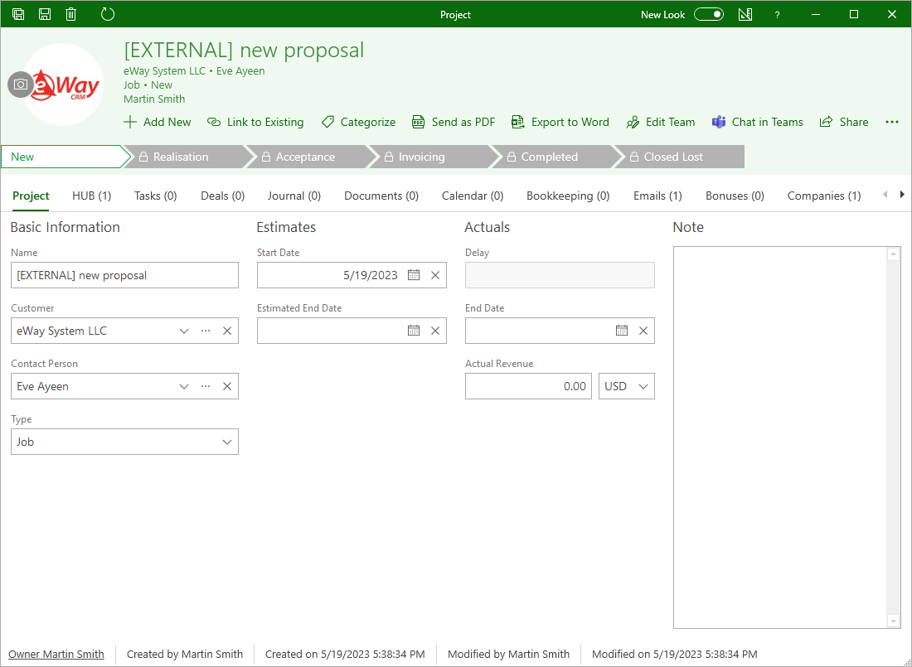912x667 pixels.
Task: Open the more options ellipsis in toolbar
Action: point(891,122)
